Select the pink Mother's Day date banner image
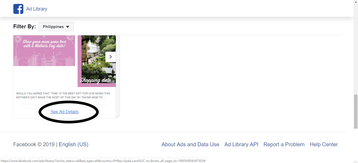358x163 pixels. click(44, 51)
